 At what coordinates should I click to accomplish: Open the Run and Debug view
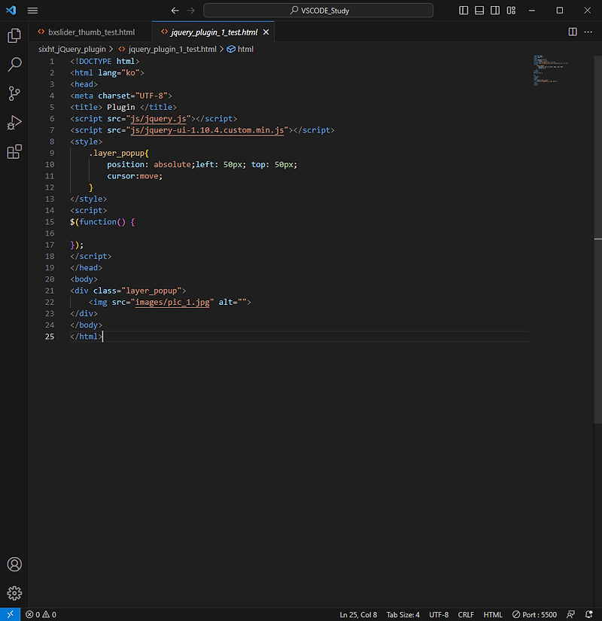click(14, 122)
